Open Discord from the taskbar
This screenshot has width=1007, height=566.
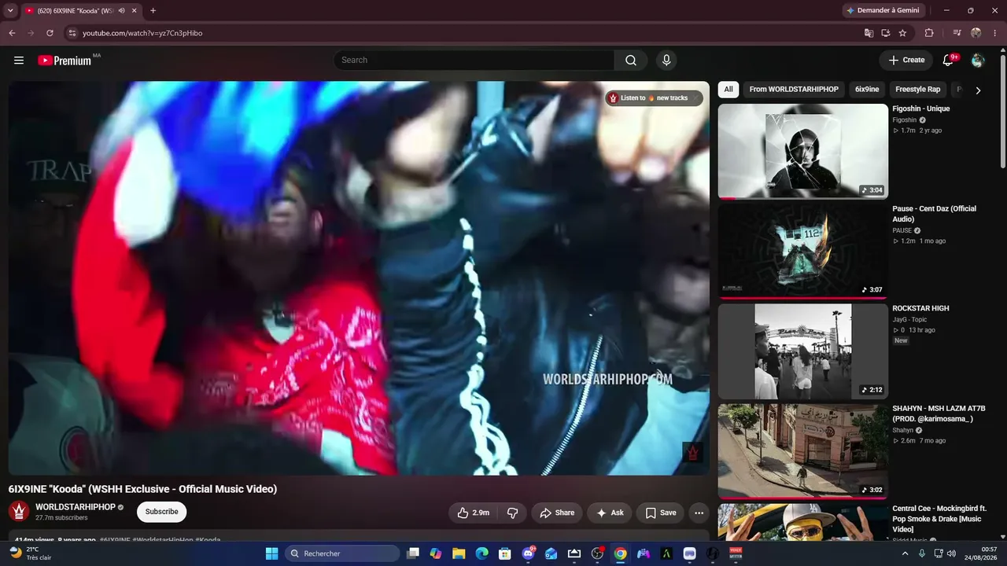(528, 553)
